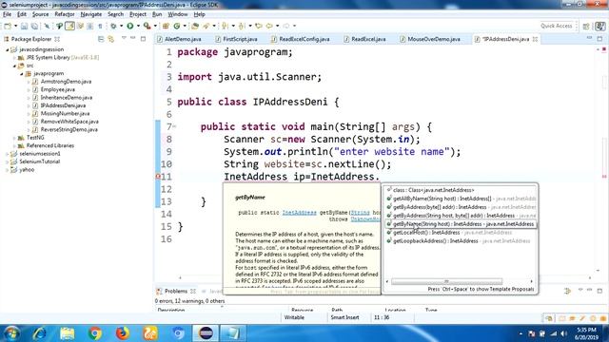Viewport: 609px width, 342px height.
Task: Switch to AlertDemo.java editor tab
Action: pyautogui.click(x=183, y=39)
